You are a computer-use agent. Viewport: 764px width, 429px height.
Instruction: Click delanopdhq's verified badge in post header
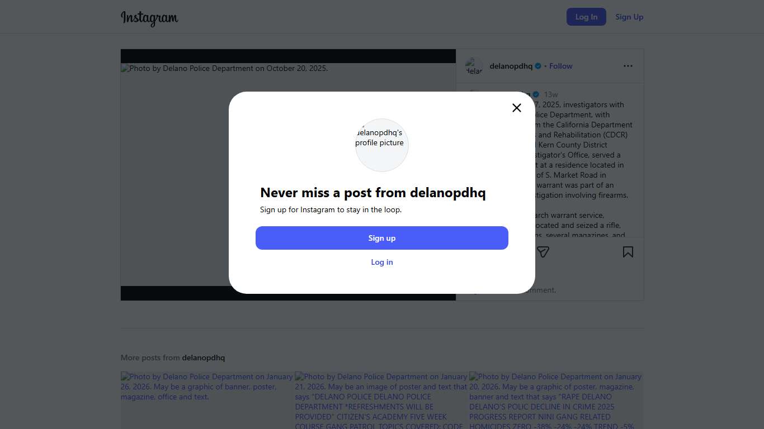(x=538, y=66)
